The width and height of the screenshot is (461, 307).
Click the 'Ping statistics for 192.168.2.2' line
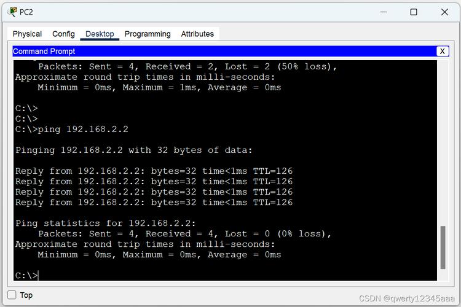coord(105,223)
